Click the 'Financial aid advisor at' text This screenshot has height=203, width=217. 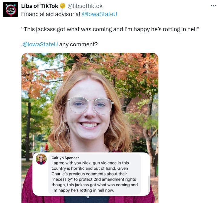pyautogui.click(x=51, y=14)
